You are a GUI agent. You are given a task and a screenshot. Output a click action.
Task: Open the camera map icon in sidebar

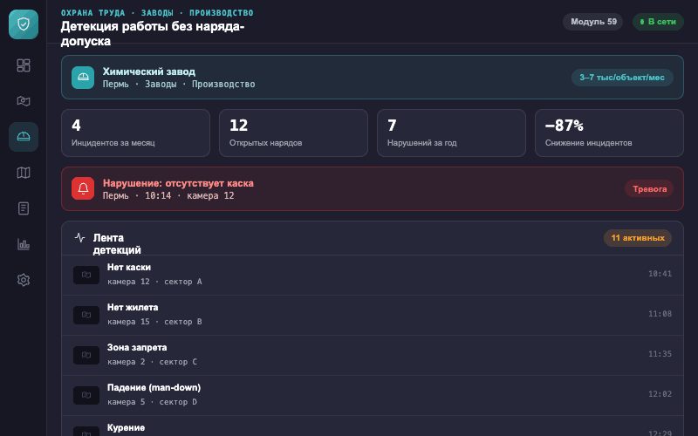click(24, 101)
